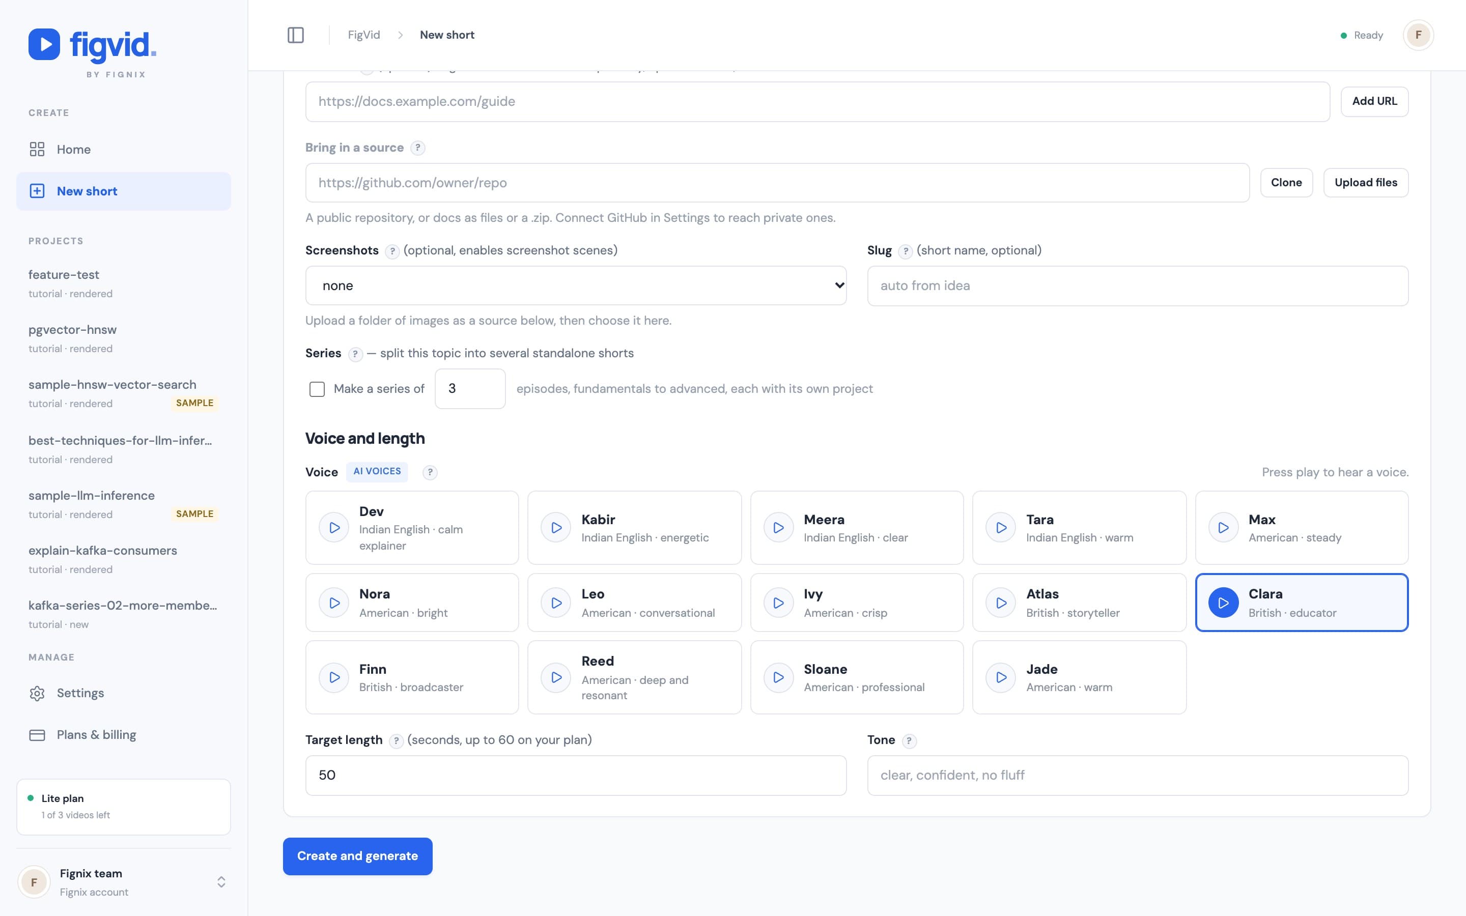Open Plans & billing page
Viewport: 1466px width, 916px height.
pyautogui.click(x=124, y=735)
